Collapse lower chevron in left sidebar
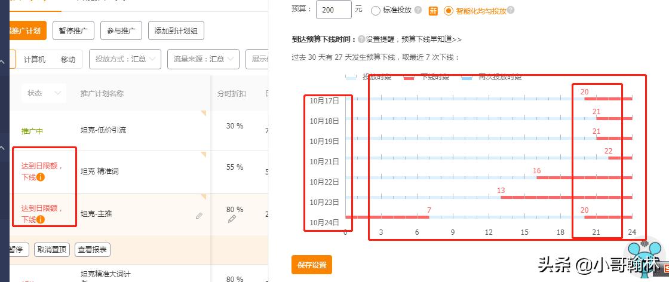Screen dimensions: 669x282 pyautogui.click(x=2, y=148)
